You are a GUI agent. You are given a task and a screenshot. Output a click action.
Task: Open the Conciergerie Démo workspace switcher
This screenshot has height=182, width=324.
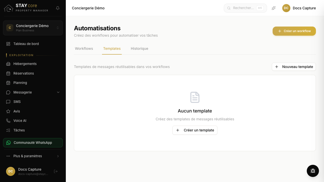tap(33, 28)
